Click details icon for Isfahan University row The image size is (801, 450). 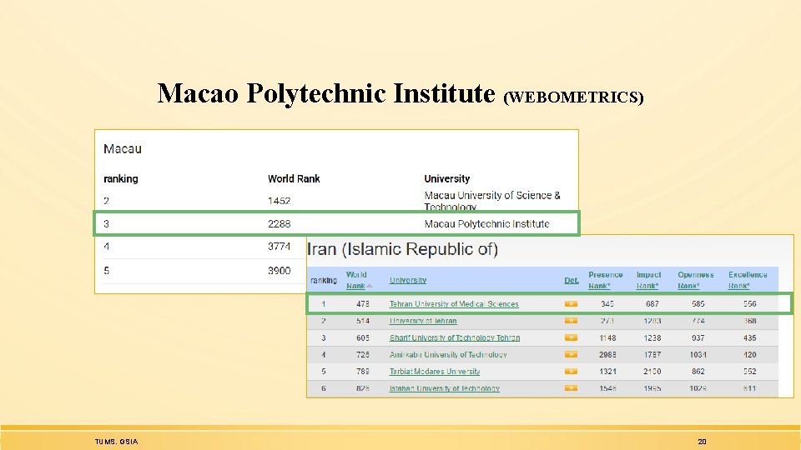pos(571,387)
